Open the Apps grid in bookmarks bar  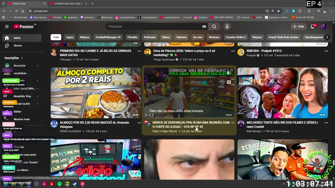[3, 17]
